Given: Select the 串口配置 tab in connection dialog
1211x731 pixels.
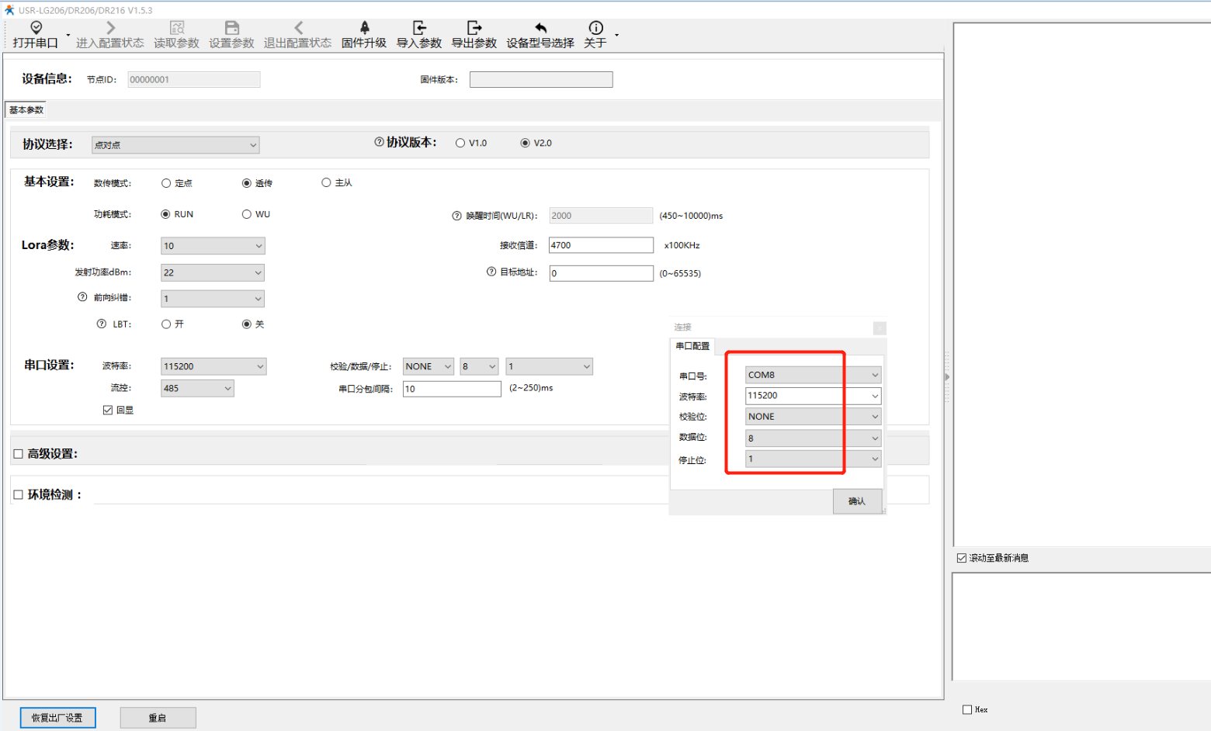Looking at the screenshot, I should point(692,346).
